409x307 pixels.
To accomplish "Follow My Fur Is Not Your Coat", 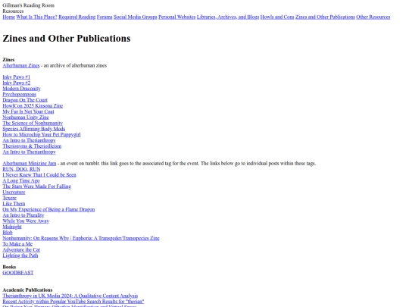I will click(28, 111).
